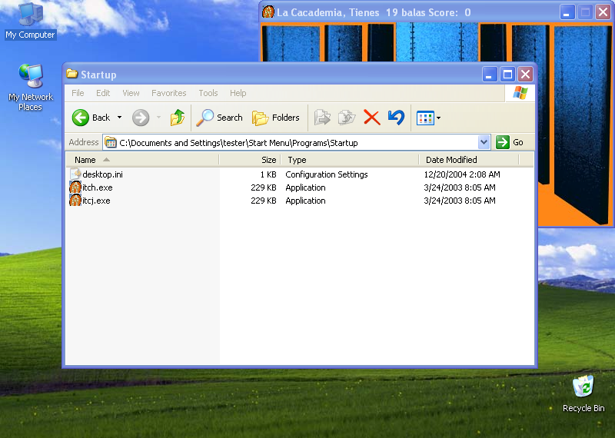Open the Edit menu

coord(103,93)
